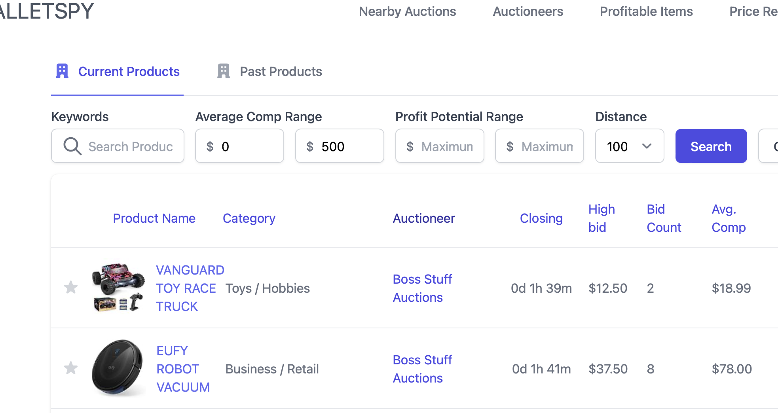Sort the table by Closing column
This screenshot has width=778, height=413.
pos(541,218)
